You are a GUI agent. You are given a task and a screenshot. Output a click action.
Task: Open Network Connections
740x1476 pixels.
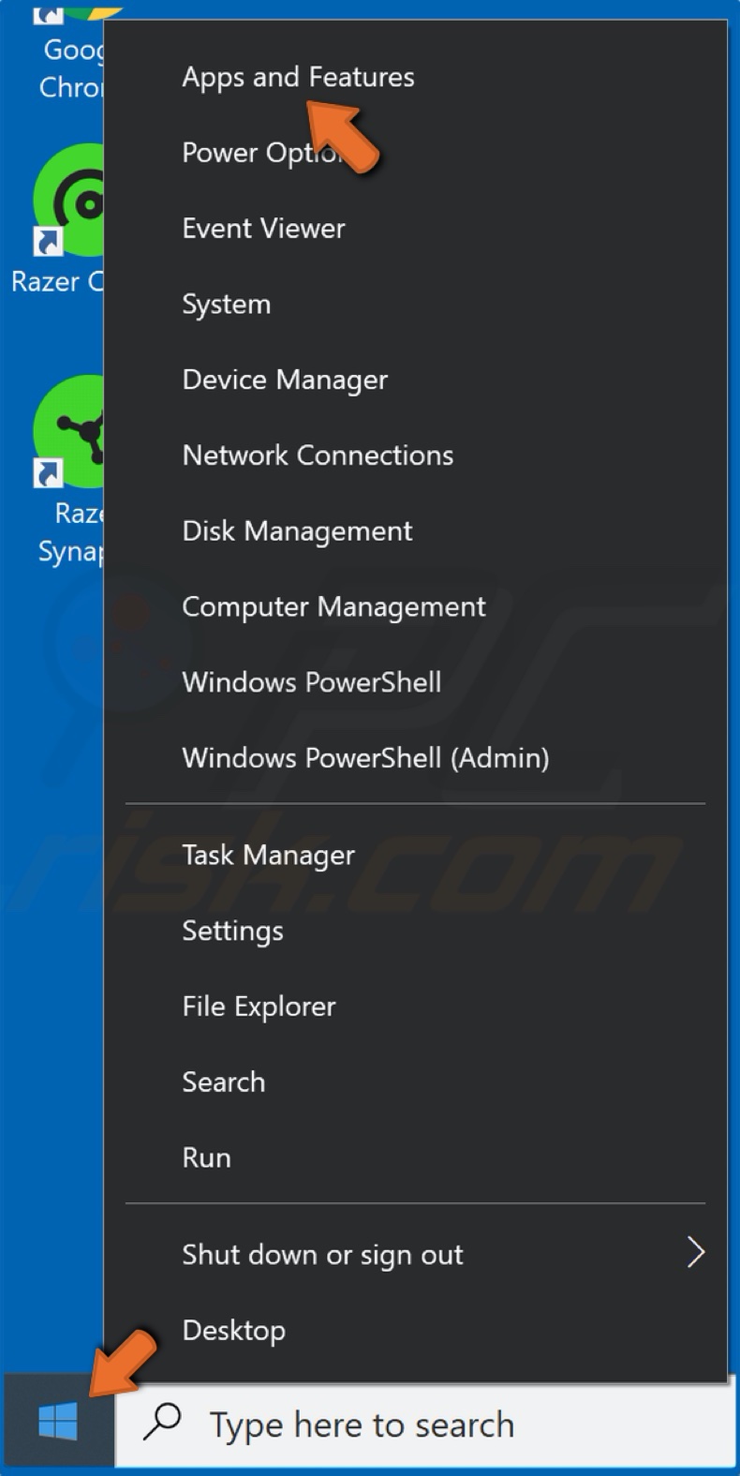tap(318, 455)
